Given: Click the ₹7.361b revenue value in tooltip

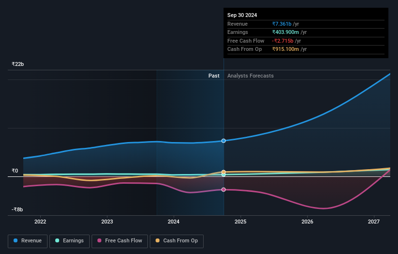Looking at the screenshot, I should (x=282, y=24).
